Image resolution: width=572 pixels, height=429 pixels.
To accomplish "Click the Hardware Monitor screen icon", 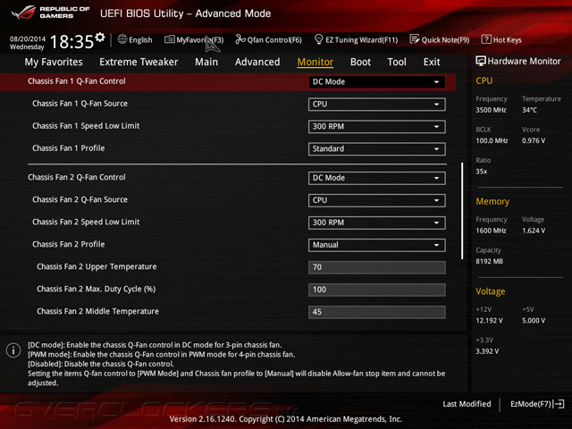I will pyautogui.click(x=481, y=61).
